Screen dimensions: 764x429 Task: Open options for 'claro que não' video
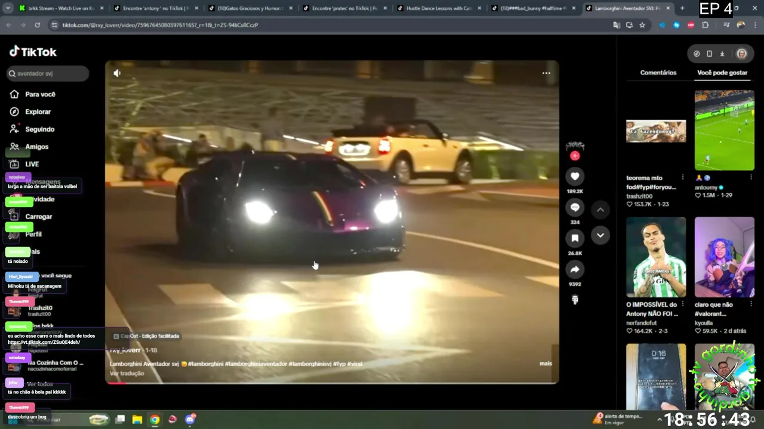[751, 304]
